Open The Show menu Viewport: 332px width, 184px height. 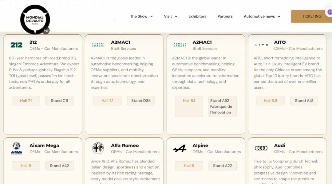coord(139,16)
